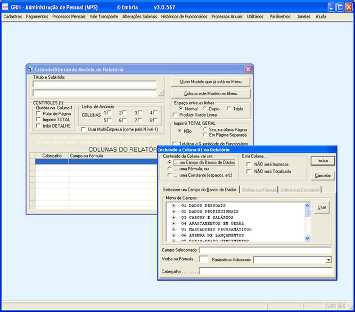
Task: Expand 05 MARCADORES PROGRAMÁTICOS tree node
Action: pos(174,229)
